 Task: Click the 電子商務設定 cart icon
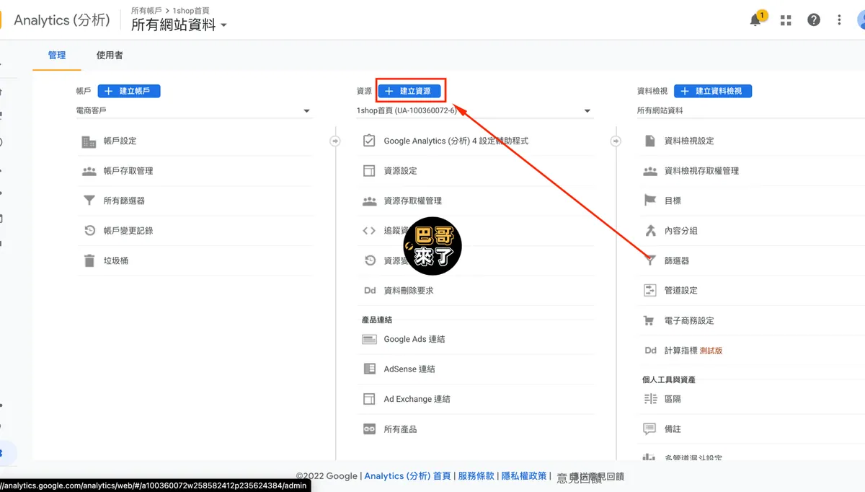(649, 320)
